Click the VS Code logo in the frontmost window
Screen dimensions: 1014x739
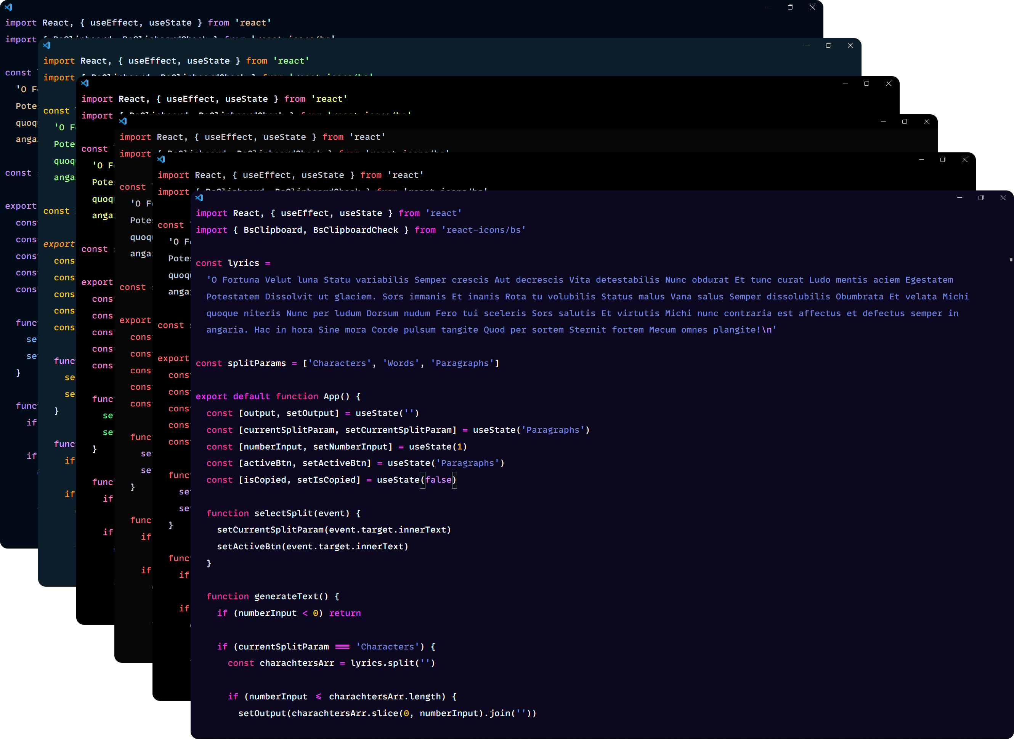[199, 197]
